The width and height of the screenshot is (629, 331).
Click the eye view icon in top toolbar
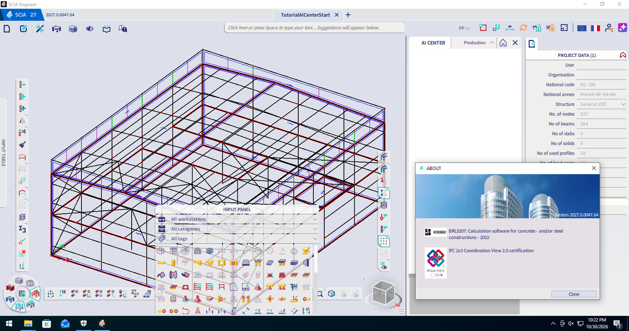pos(89,28)
